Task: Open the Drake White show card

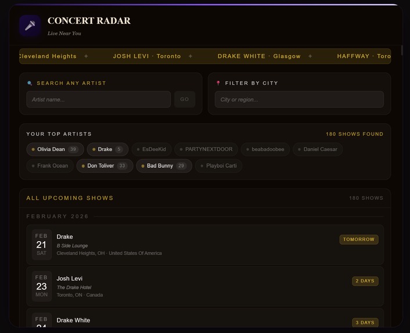Action: [205, 317]
